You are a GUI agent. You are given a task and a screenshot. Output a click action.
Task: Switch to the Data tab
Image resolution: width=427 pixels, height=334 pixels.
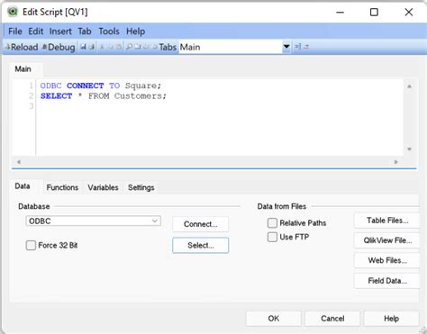pyautogui.click(x=23, y=186)
